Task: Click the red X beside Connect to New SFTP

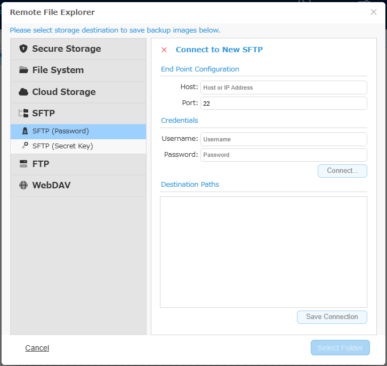Action: [x=164, y=50]
